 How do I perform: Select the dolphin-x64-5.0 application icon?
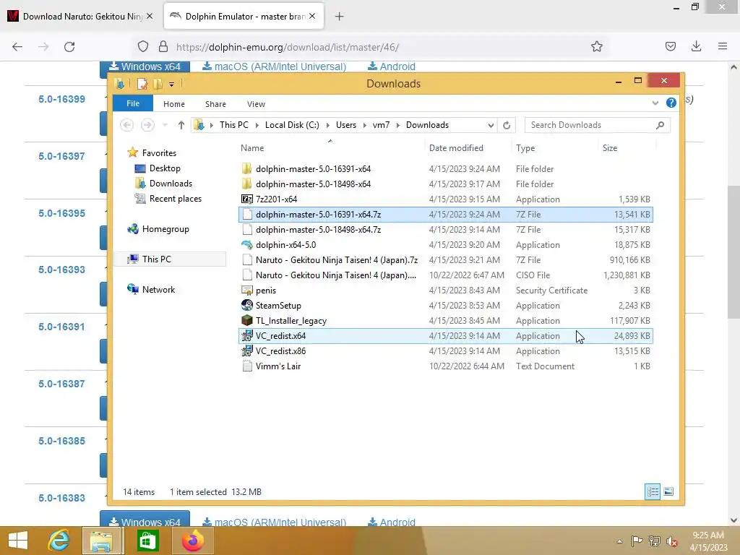[247, 245]
